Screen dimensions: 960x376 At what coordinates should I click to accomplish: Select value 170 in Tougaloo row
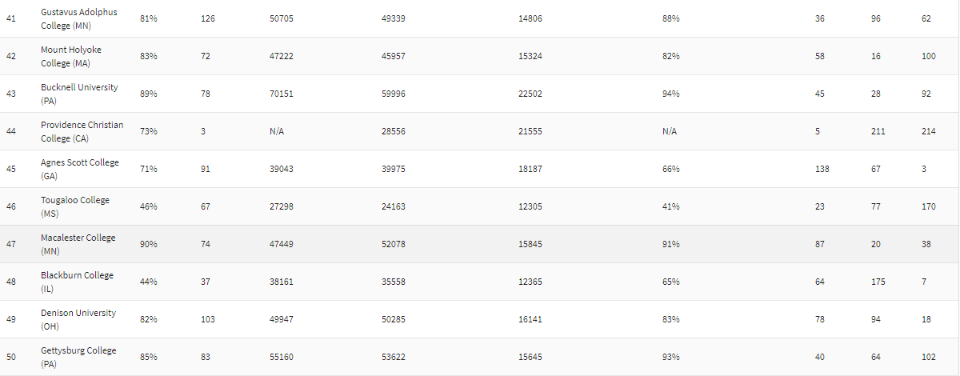click(928, 206)
